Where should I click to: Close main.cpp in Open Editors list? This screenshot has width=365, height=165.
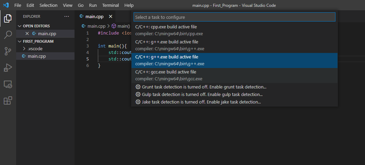tap(27, 33)
